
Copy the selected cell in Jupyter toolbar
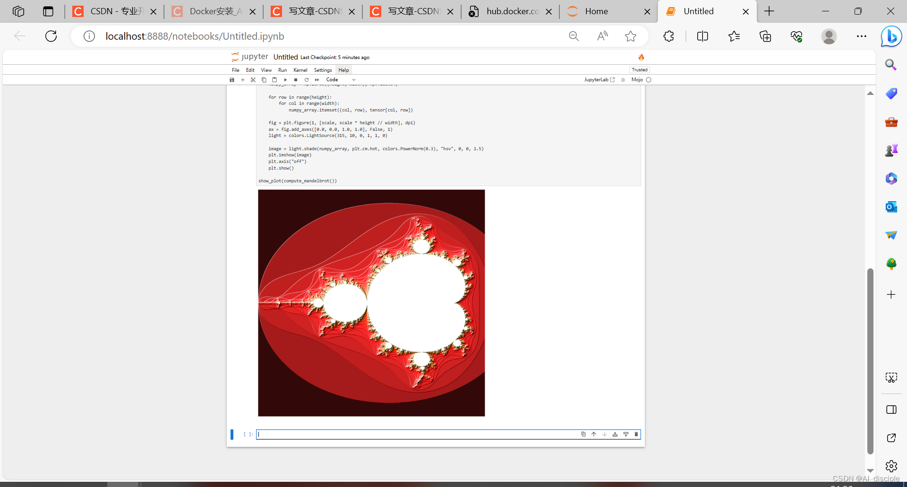pyautogui.click(x=264, y=80)
